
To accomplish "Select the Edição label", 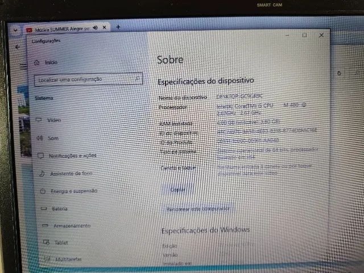I will (x=169, y=246).
